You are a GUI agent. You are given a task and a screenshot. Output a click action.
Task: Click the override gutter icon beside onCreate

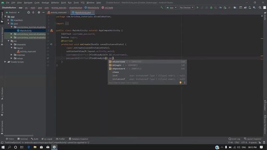coord(51,44)
